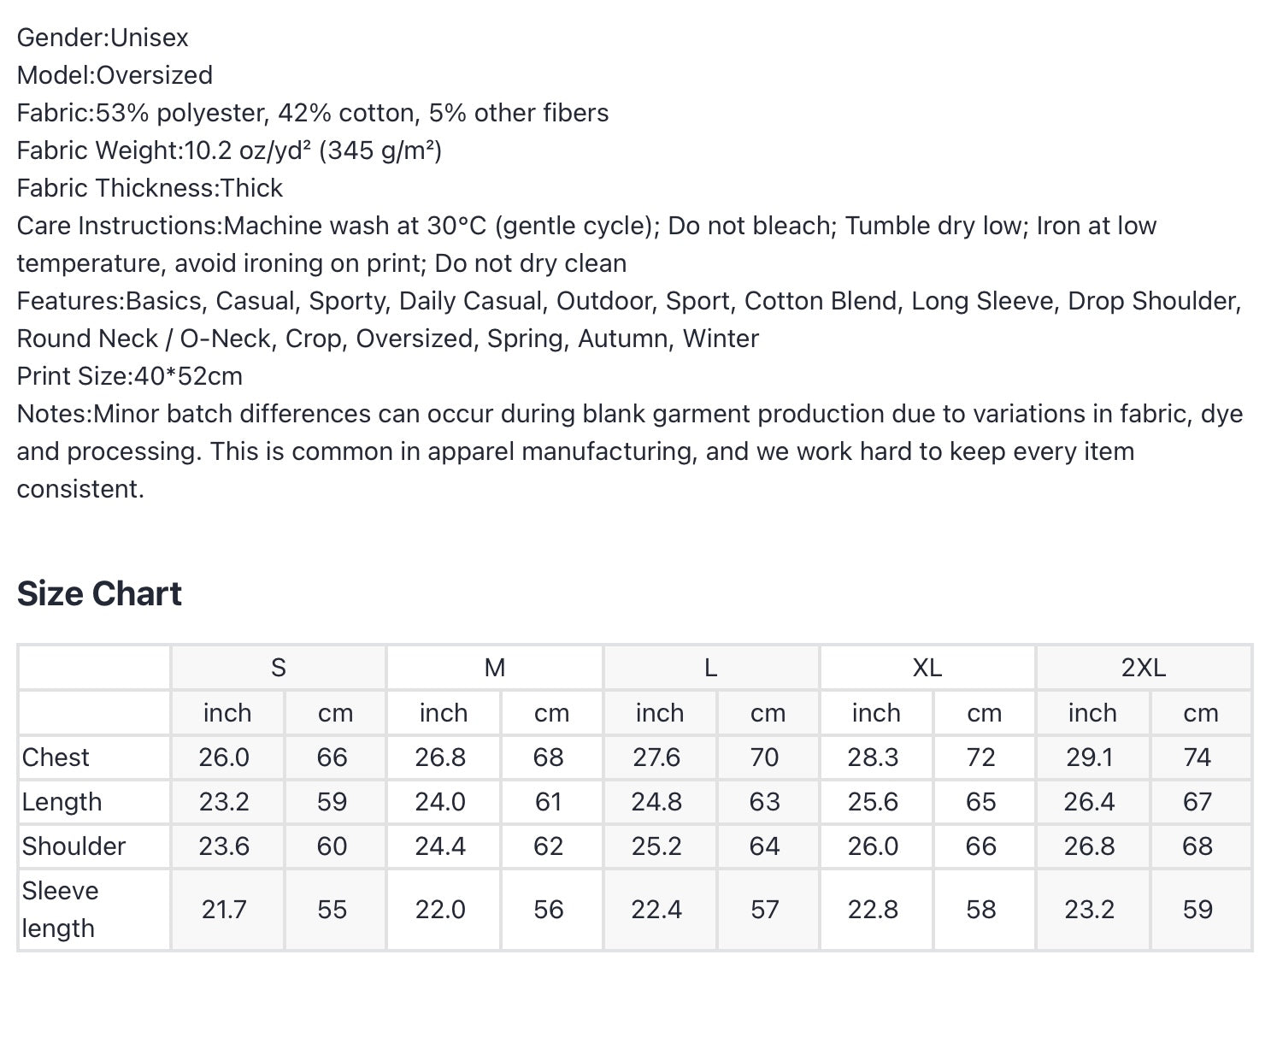Select the S size column header
This screenshot has height=1055, width=1271.
point(279,668)
